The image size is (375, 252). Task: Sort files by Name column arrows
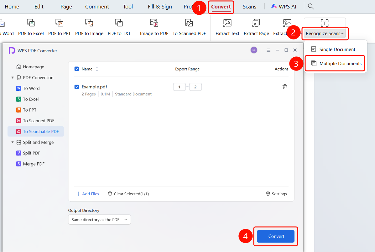tap(97, 69)
